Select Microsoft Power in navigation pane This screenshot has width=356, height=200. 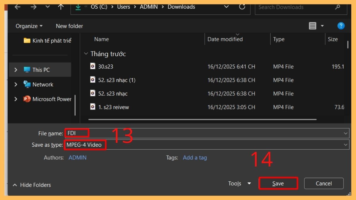[x=52, y=99]
